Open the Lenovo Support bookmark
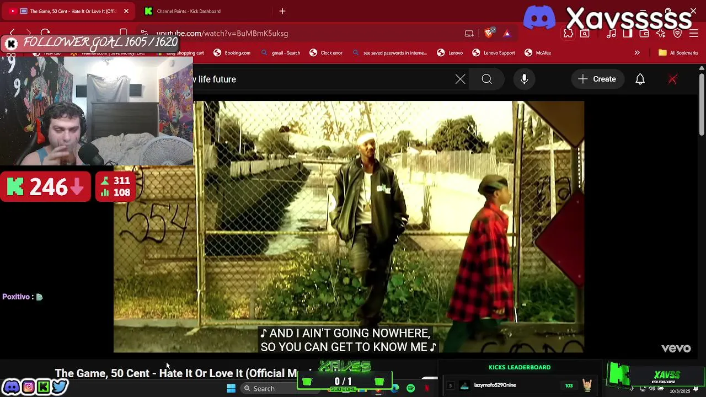Screen dimensions: 706x397 (x=494, y=53)
